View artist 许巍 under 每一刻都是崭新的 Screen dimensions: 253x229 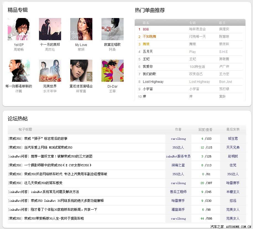tap(19, 91)
